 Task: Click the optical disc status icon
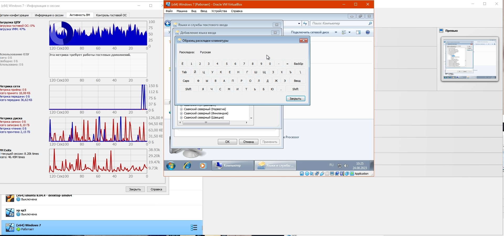[x=307, y=174]
